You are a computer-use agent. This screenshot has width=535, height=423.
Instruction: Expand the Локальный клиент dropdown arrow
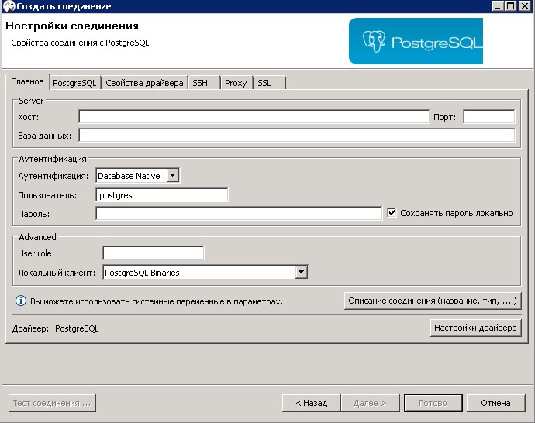click(302, 273)
